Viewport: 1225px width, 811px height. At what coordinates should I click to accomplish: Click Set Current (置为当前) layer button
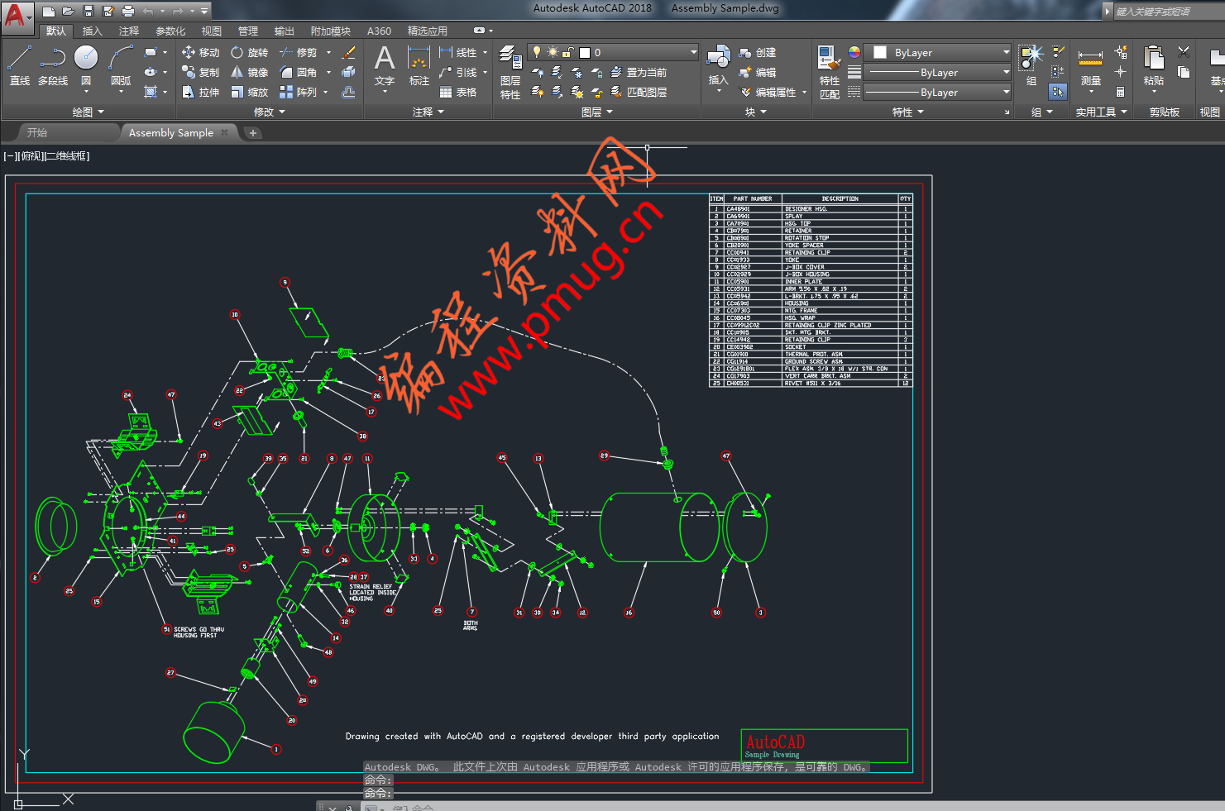pos(639,72)
